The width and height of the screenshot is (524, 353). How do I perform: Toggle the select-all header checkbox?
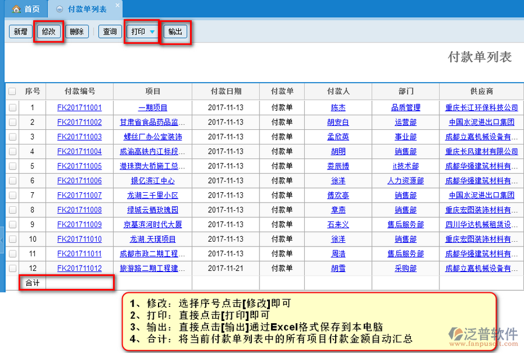coord(12,91)
